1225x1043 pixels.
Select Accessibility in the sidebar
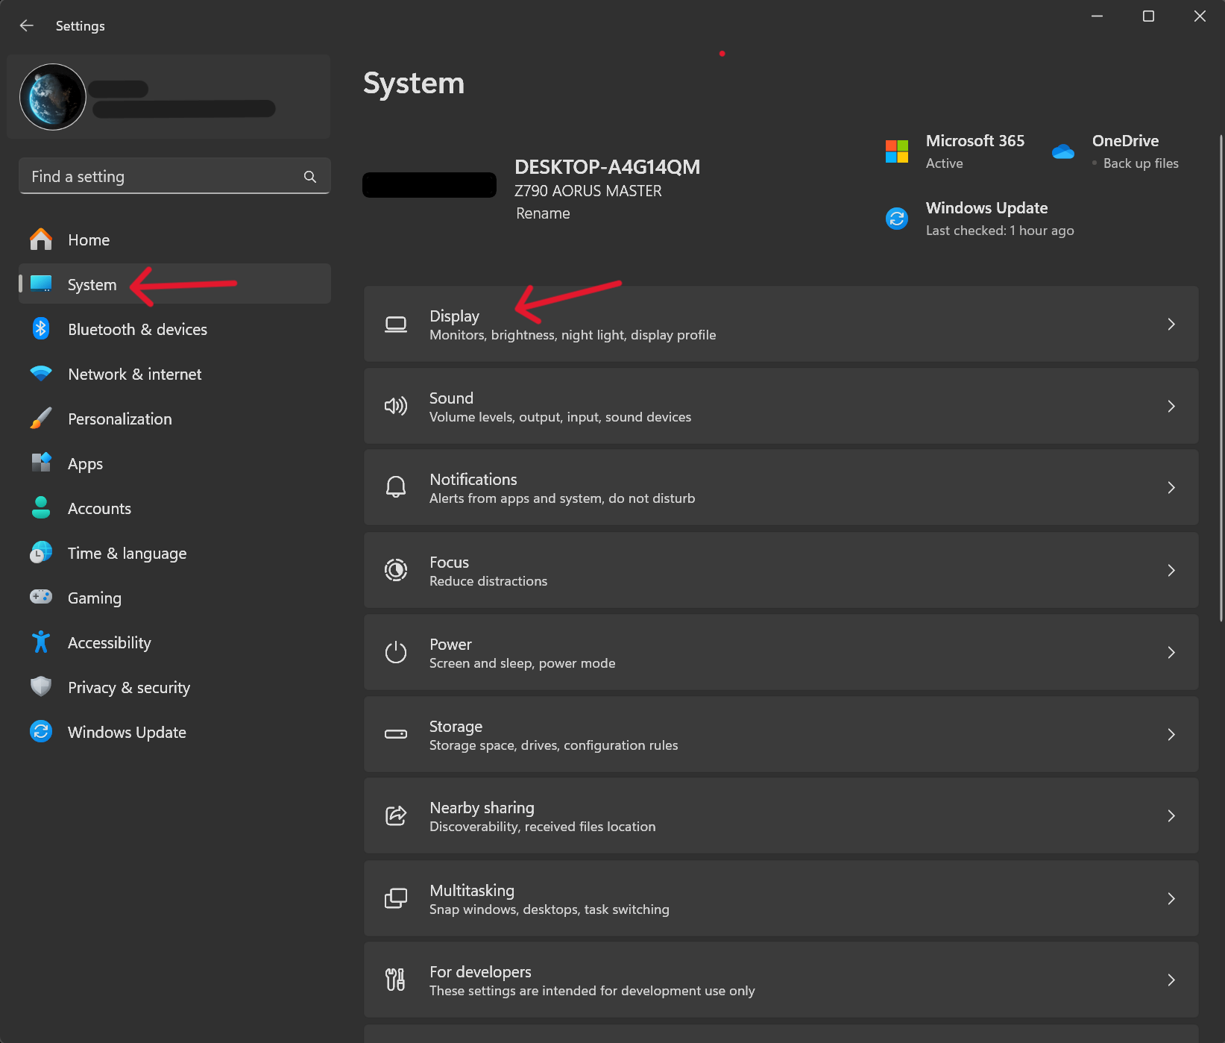(109, 642)
